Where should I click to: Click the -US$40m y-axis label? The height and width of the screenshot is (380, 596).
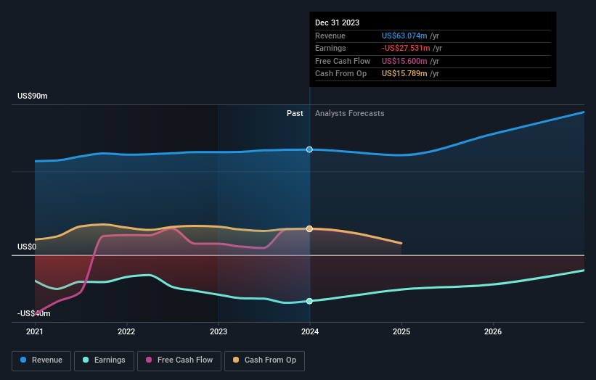[x=34, y=313]
